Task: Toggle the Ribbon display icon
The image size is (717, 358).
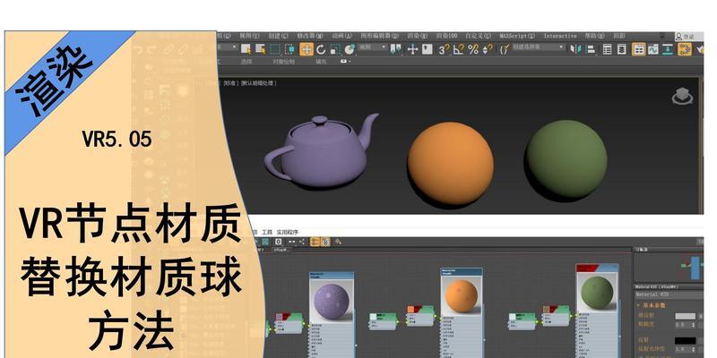Action: (638, 49)
